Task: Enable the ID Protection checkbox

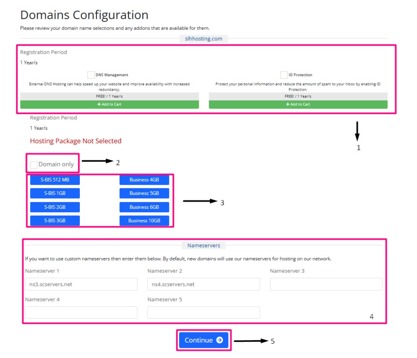Action: tap(284, 75)
